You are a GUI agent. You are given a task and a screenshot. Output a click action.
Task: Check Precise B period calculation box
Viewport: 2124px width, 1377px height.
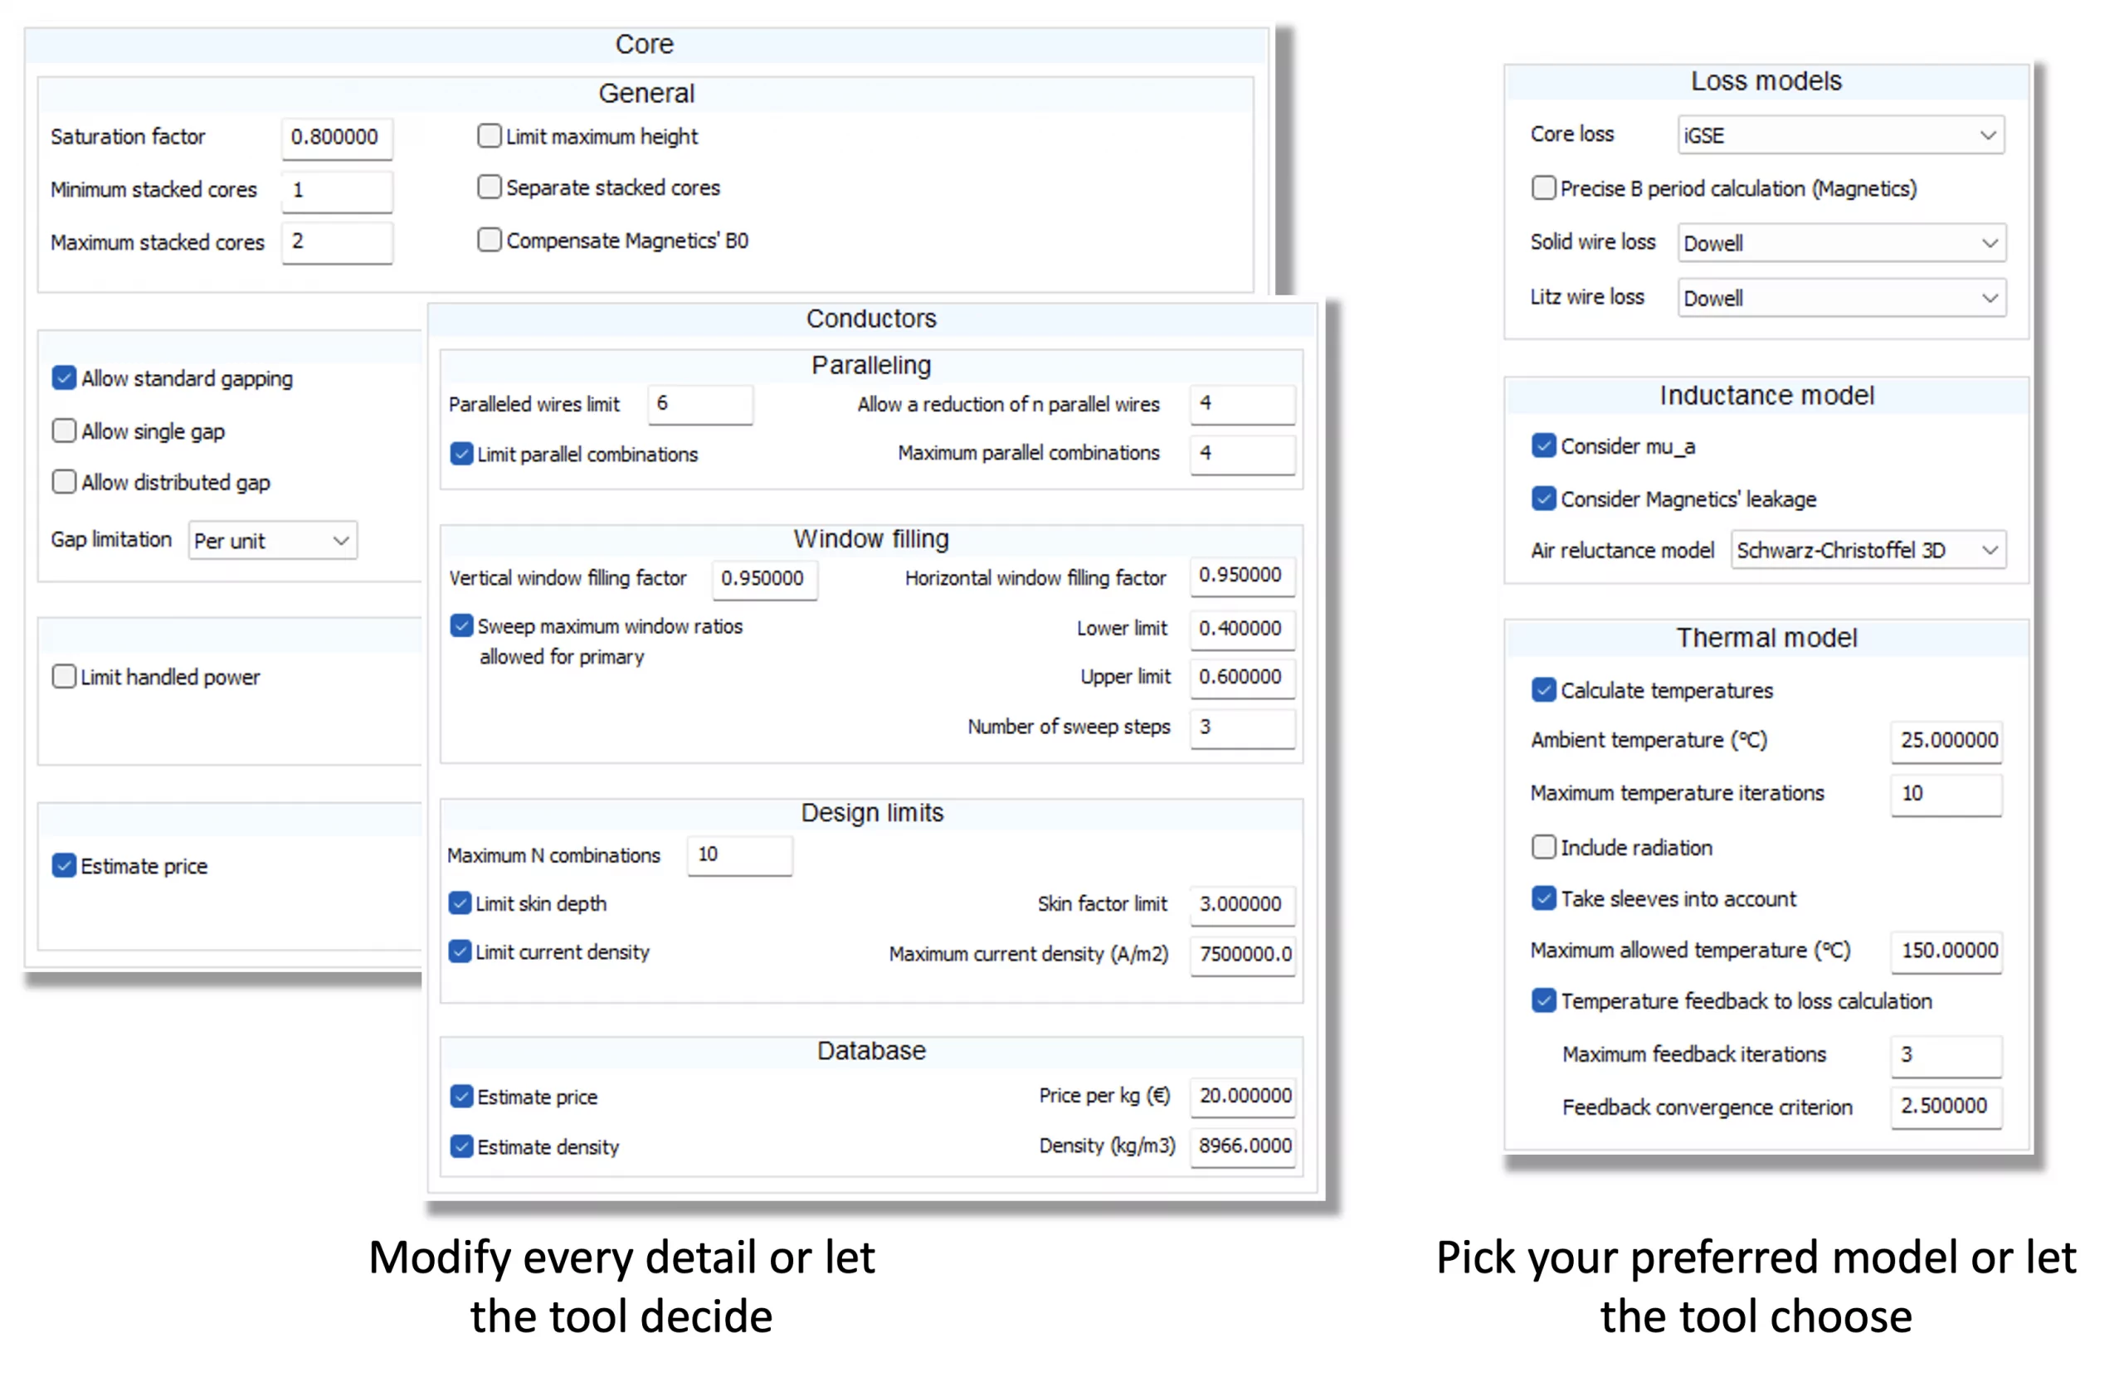click(1544, 188)
